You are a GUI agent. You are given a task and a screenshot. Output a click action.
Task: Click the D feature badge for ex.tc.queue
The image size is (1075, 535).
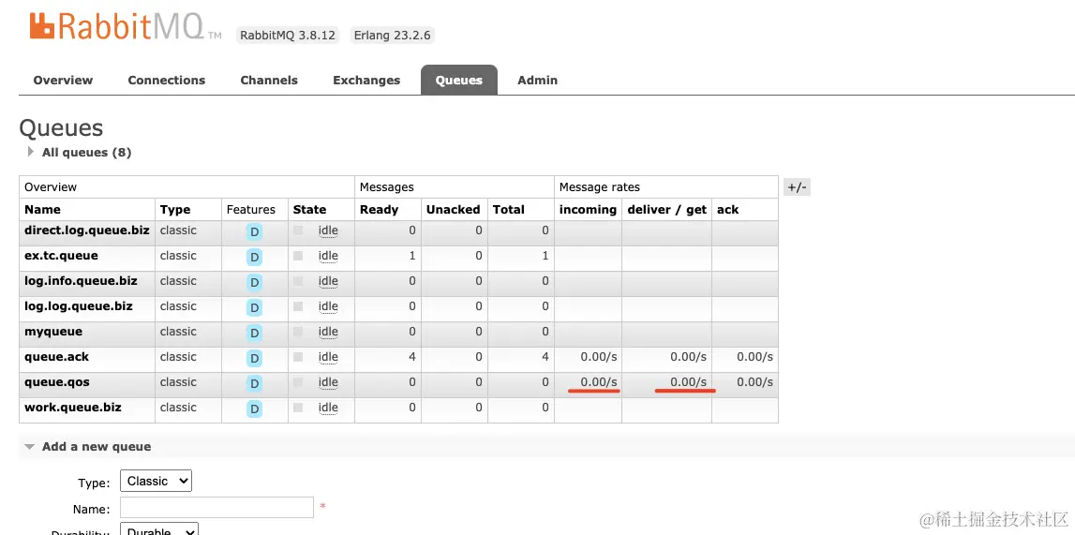(x=254, y=257)
